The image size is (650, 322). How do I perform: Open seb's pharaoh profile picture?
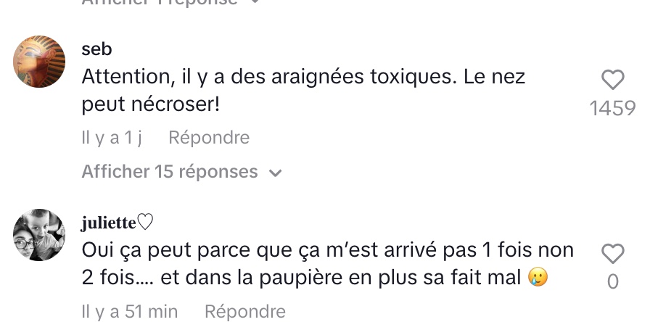pos(39,62)
